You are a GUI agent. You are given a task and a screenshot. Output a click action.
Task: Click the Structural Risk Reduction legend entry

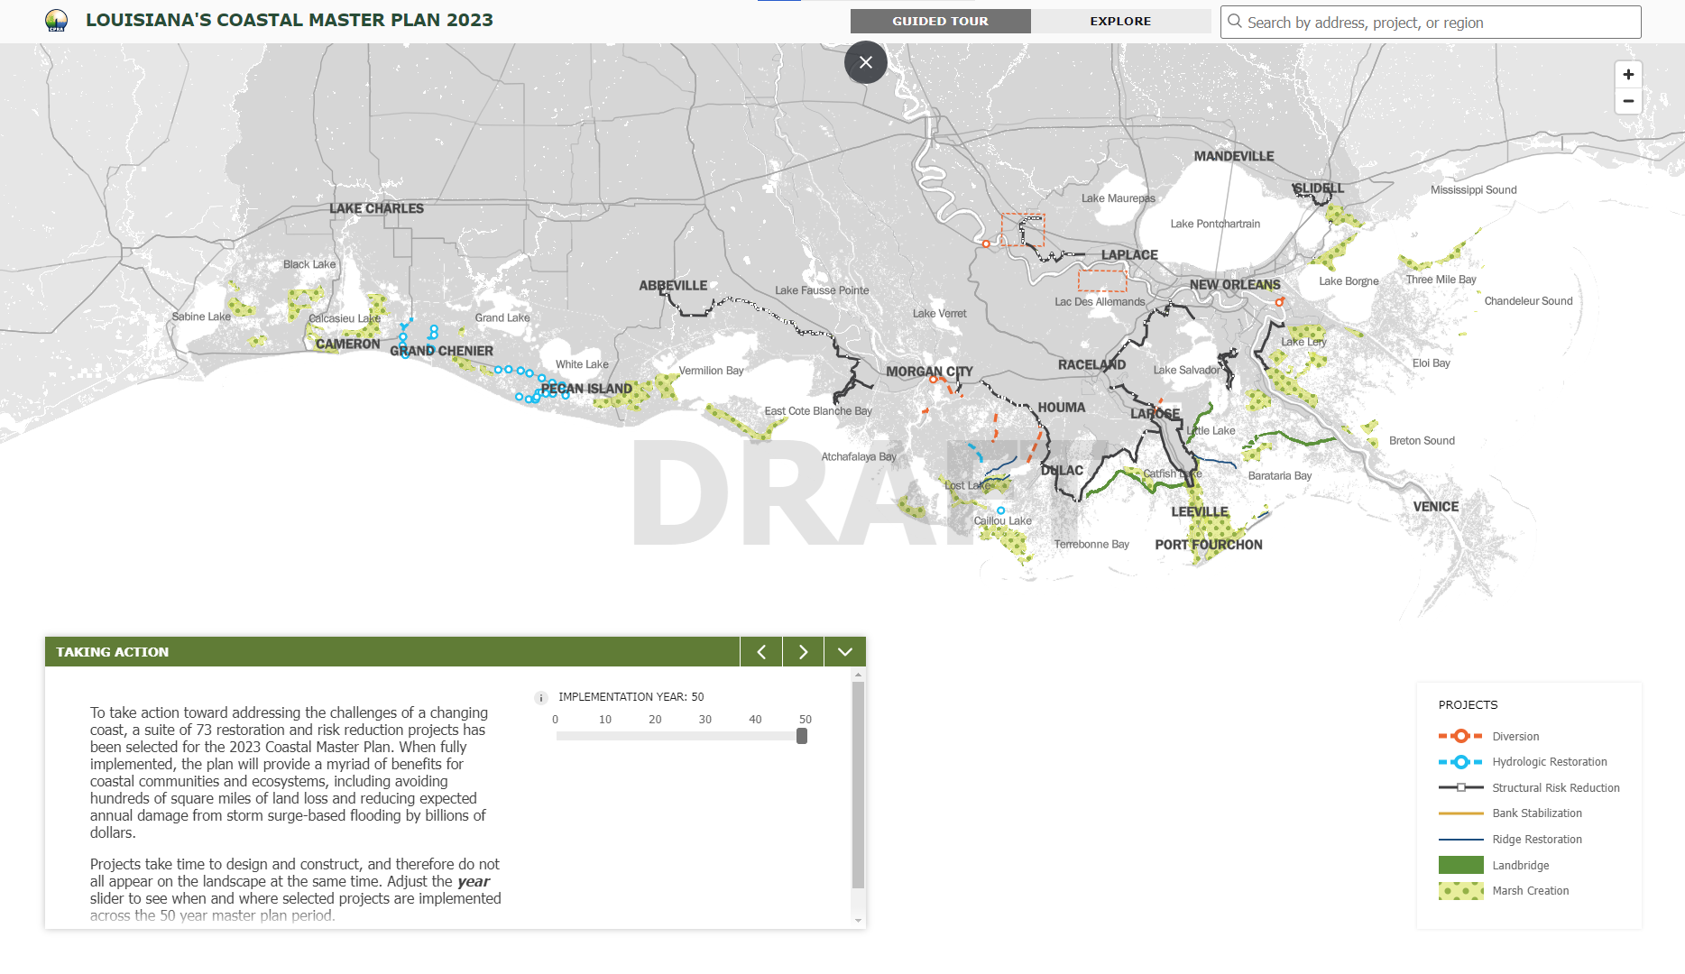1555,788
